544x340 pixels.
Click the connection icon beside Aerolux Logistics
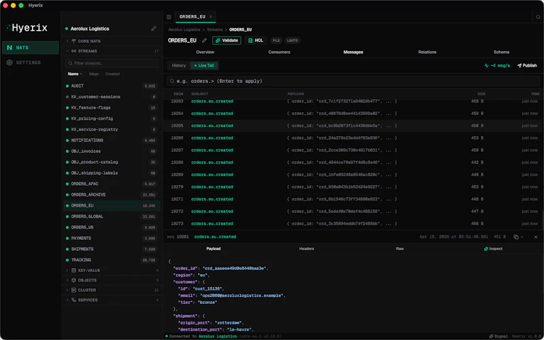tap(154, 29)
